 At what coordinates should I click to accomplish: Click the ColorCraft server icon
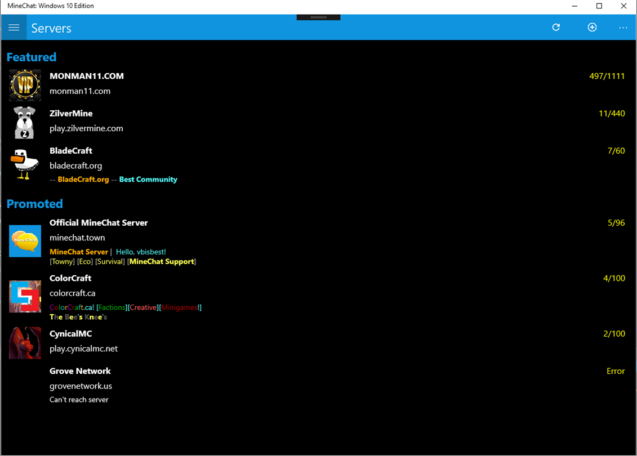click(x=25, y=297)
